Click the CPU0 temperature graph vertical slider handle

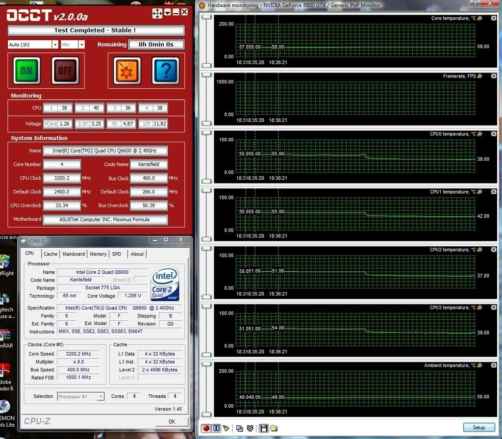[x=206, y=132]
